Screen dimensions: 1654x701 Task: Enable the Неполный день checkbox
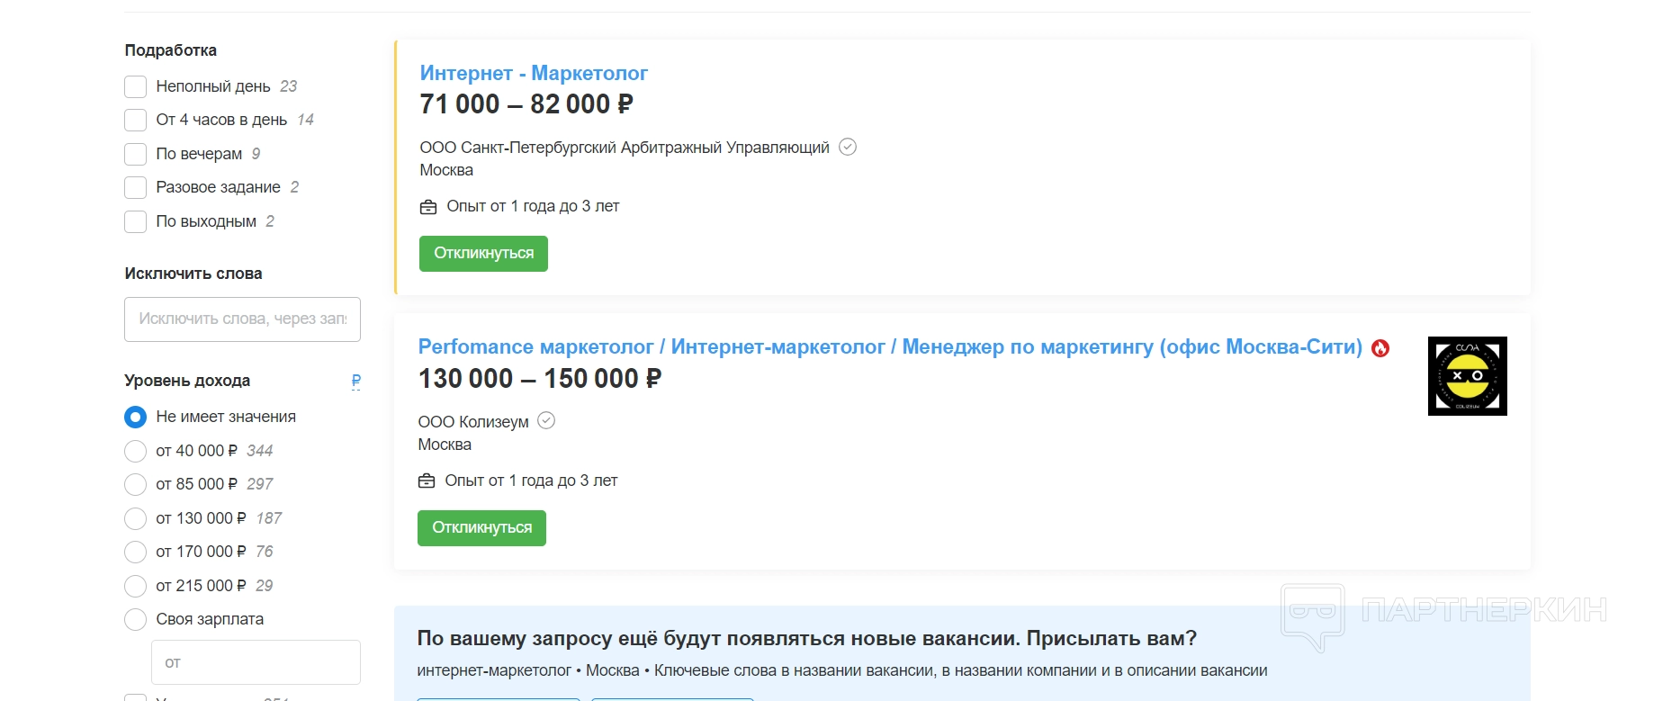coord(136,86)
